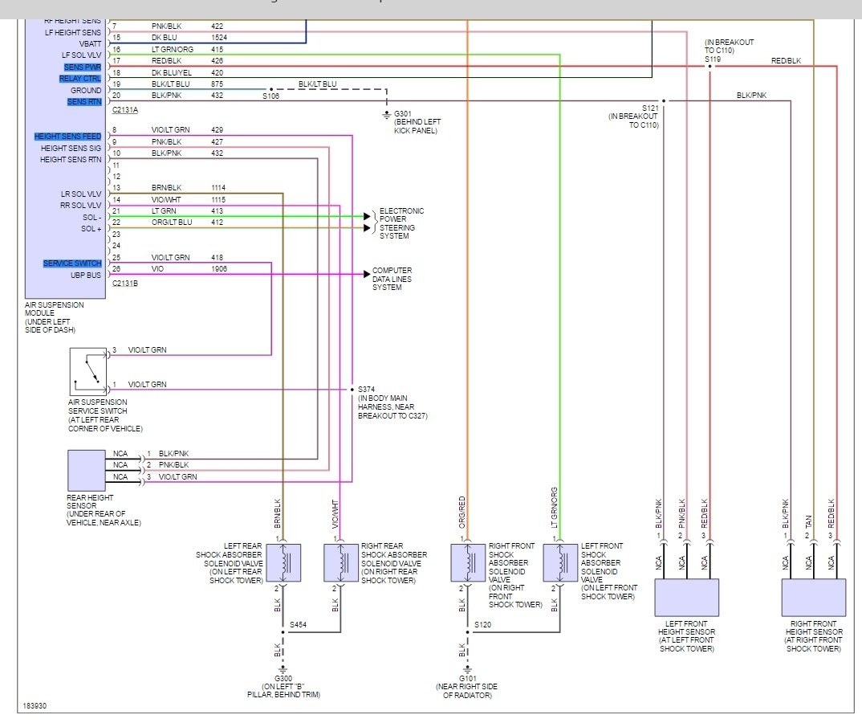The image size is (862, 723).
Task: Click splice label S374
Action: click(x=366, y=389)
